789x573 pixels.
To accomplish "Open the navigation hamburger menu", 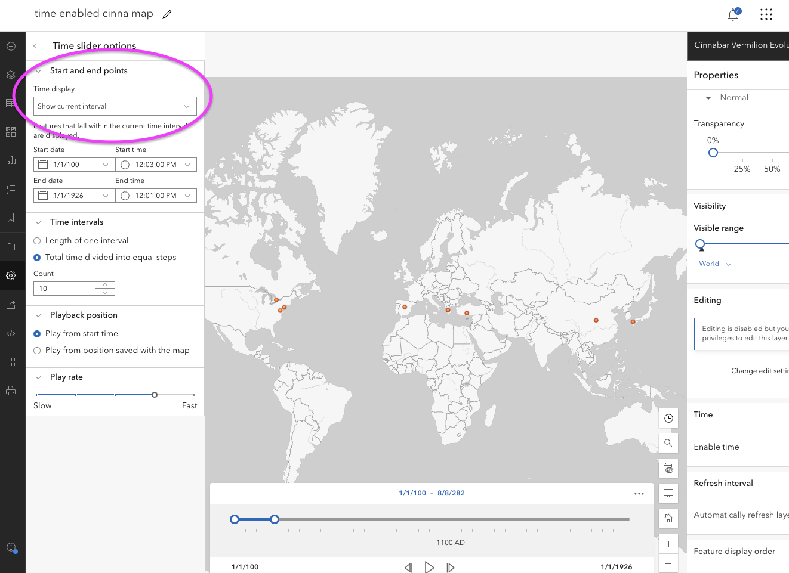I will click(13, 14).
